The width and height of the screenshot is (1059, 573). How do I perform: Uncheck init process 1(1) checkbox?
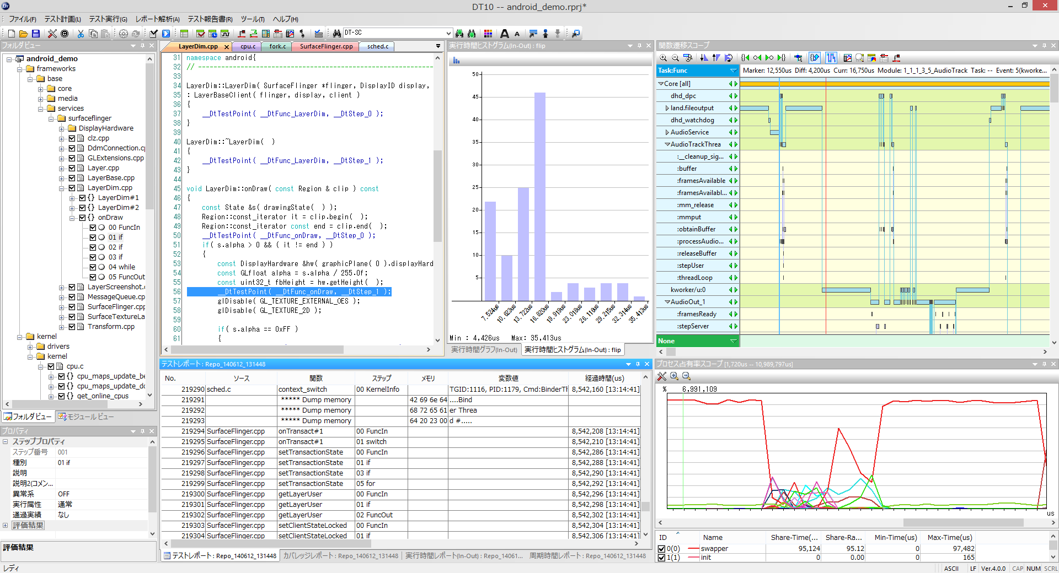(x=662, y=558)
